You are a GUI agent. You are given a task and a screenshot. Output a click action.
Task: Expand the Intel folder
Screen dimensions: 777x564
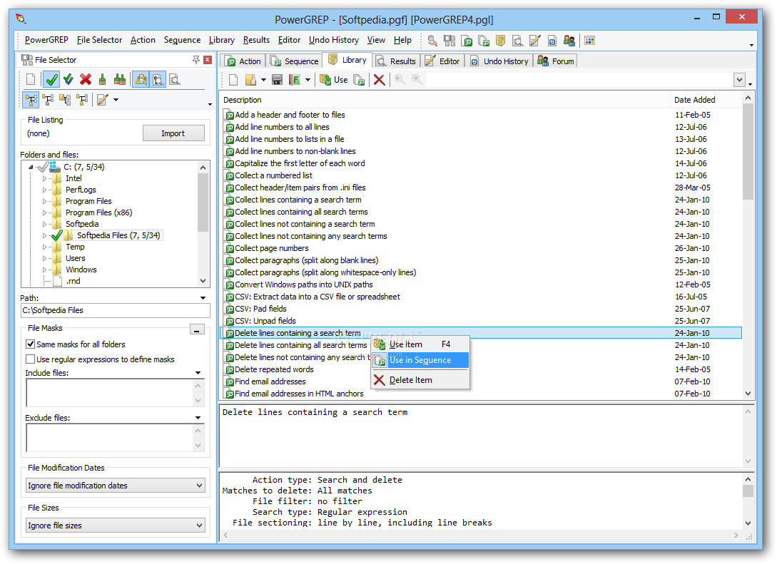pyautogui.click(x=44, y=178)
